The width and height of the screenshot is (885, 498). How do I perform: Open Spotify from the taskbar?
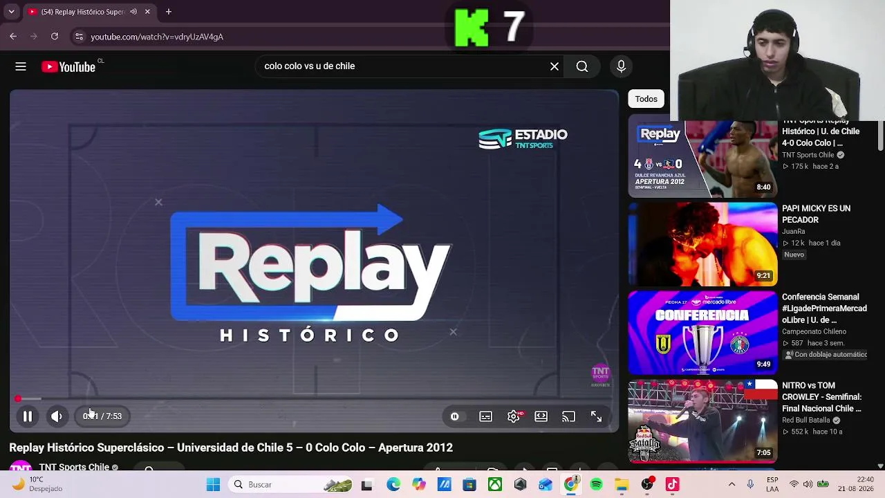[x=596, y=485]
